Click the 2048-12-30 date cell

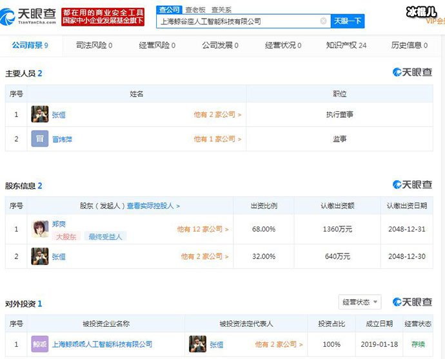(407, 257)
